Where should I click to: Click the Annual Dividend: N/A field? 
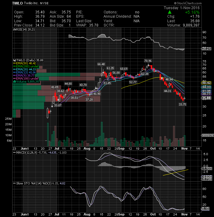point(121,16)
